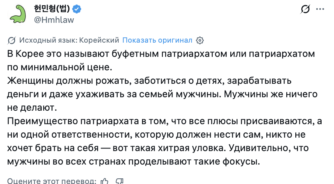Toggle Показать оригинал to show original text
Image resolution: width=334 pixels, height=184 pixels.
tap(157, 40)
